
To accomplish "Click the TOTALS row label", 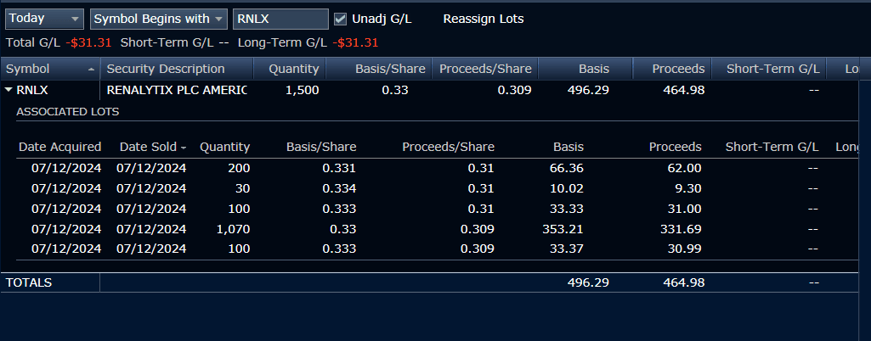I will tap(28, 282).
